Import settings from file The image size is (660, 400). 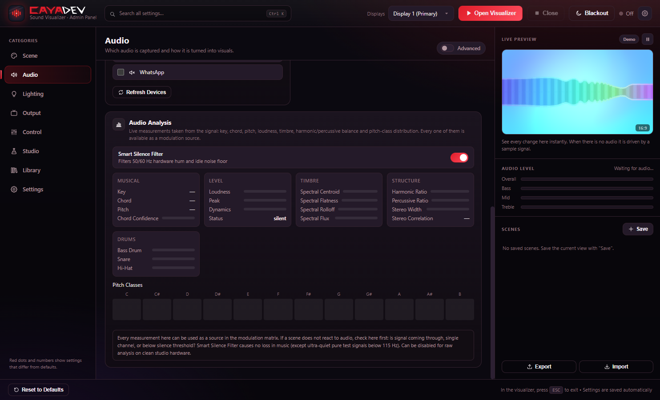coord(616,367)
